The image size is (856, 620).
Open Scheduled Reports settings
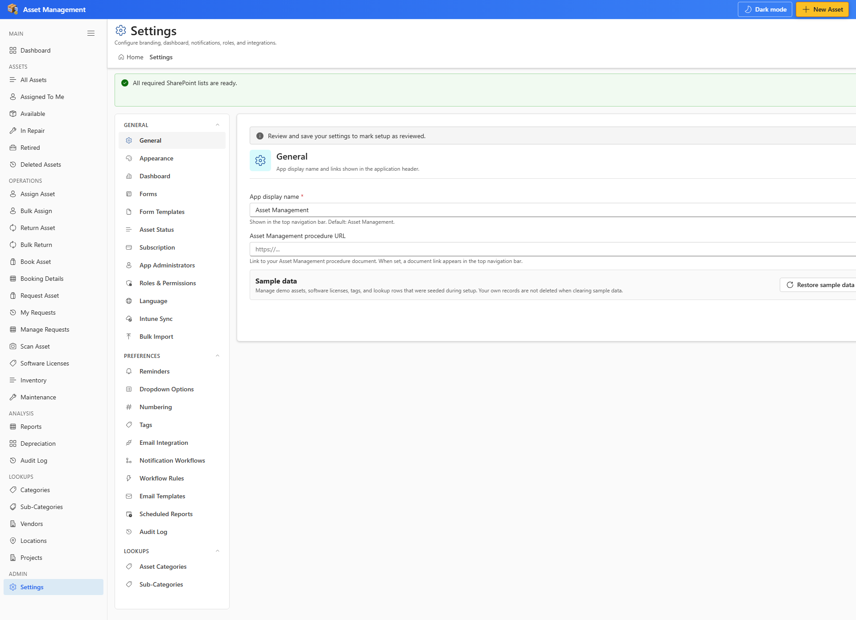pos(172,514)
